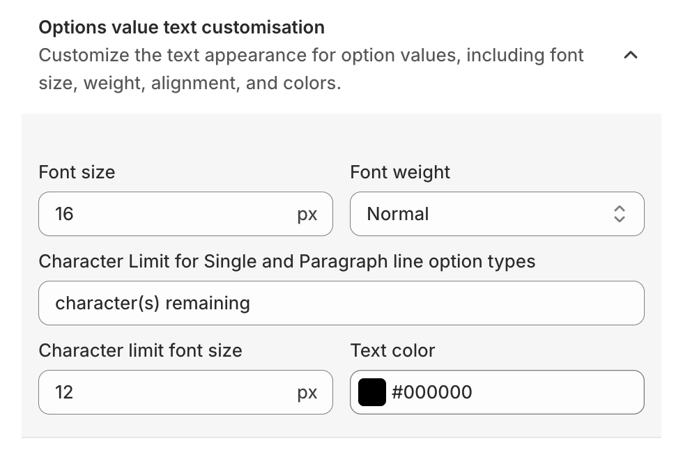Click the section description text
The width and height of the screenshot is (683, 457).
[311, 69]
